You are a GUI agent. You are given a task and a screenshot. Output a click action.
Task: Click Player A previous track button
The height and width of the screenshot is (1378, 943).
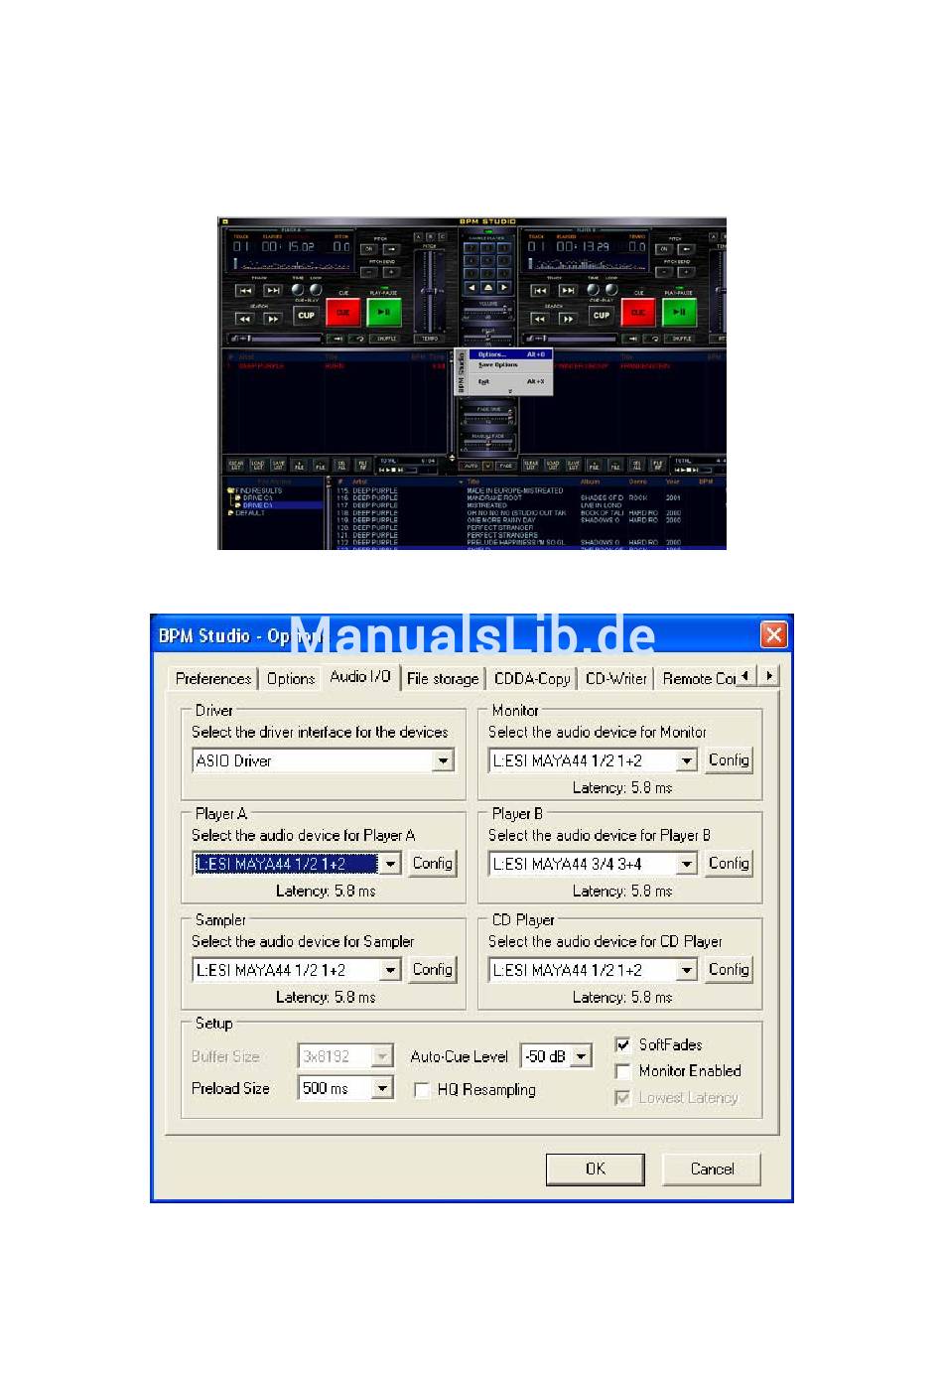click(x=245, y=290)
